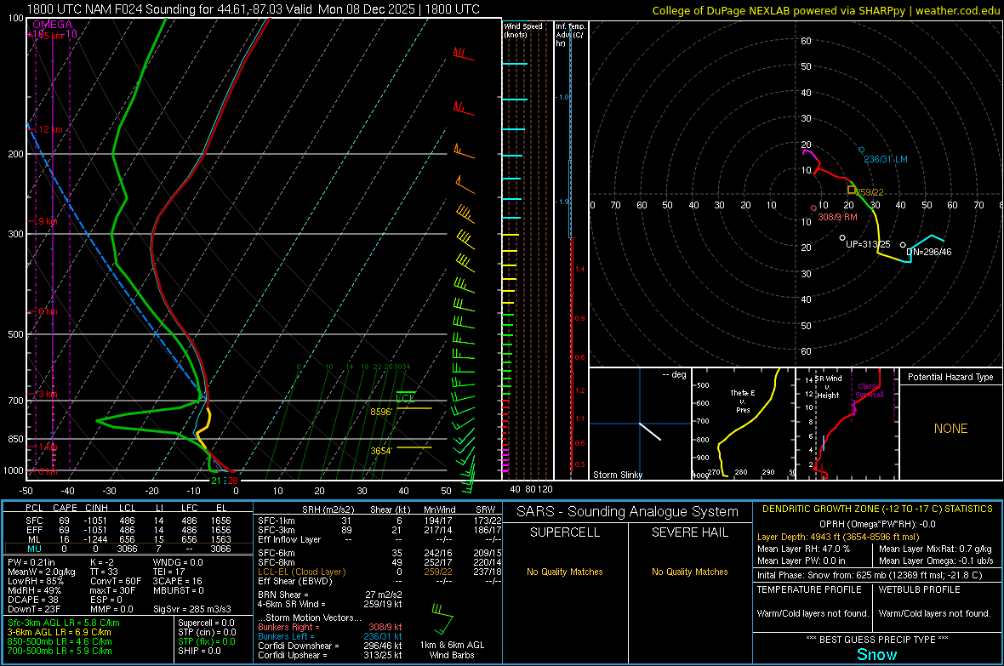The height and width of the screenshot is (666, 1004).
Task: Click the Bunkers Right storm motion row
Action: [330, 627]
